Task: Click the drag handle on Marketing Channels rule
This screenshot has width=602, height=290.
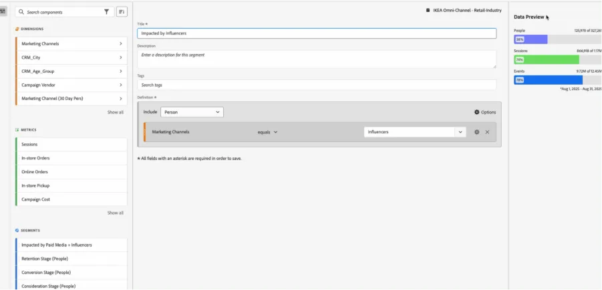Action: (145, 132)
